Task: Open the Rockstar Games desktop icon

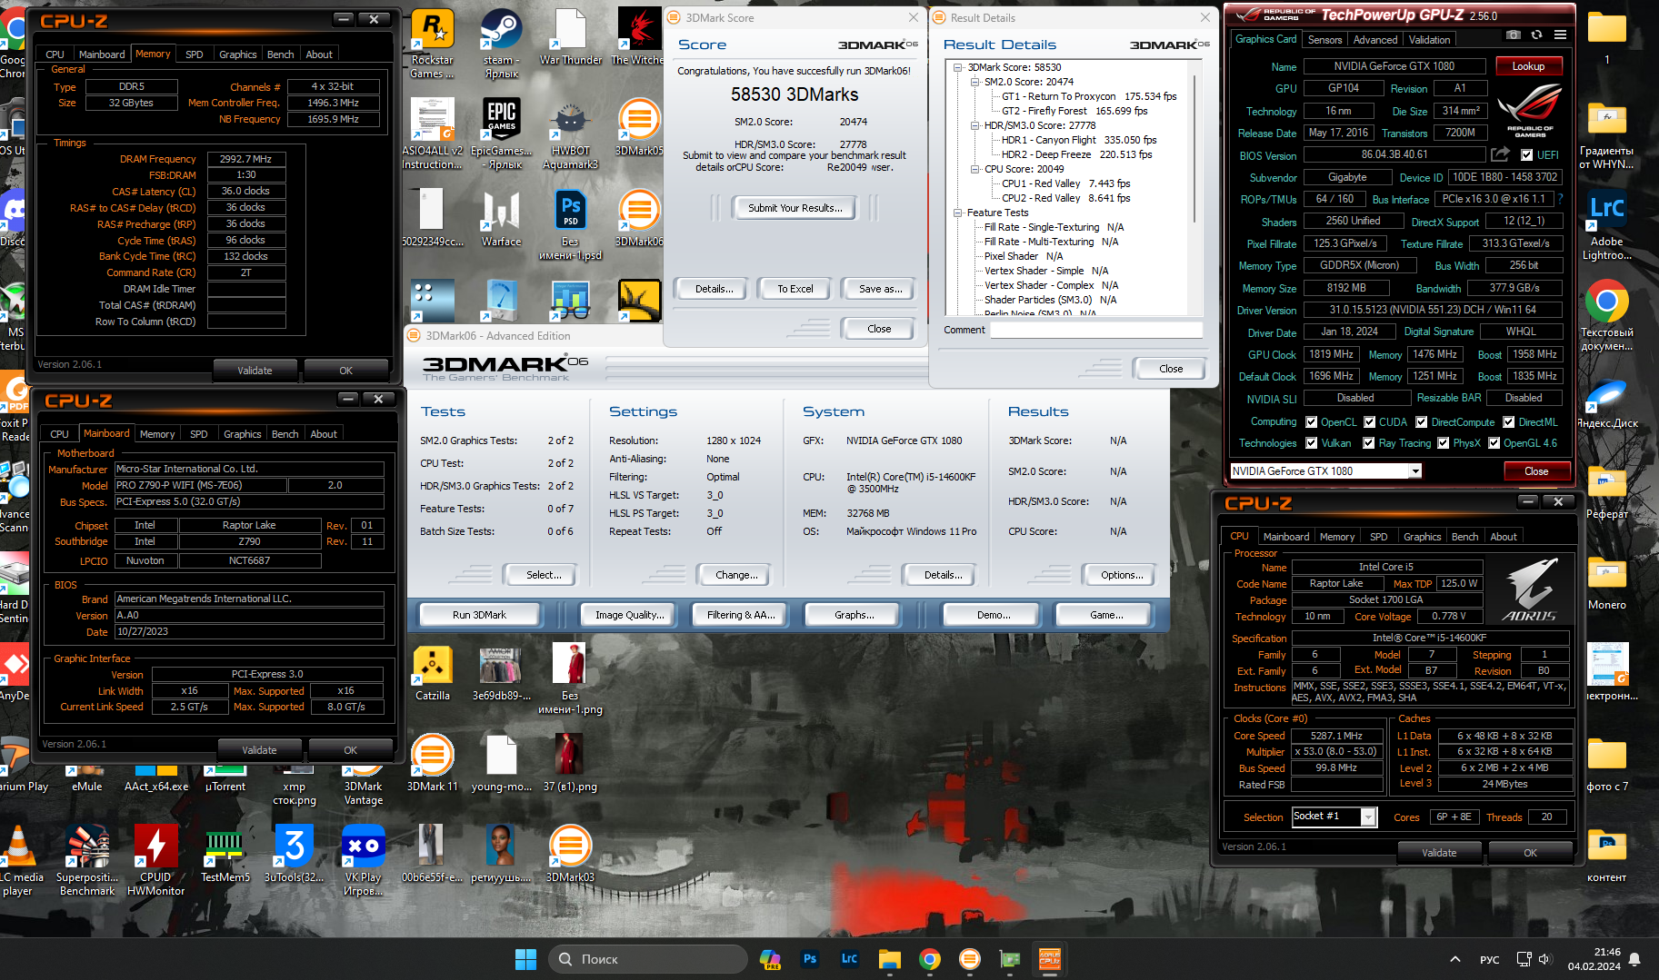Action: pyautogui.click(x=433, y=43)
